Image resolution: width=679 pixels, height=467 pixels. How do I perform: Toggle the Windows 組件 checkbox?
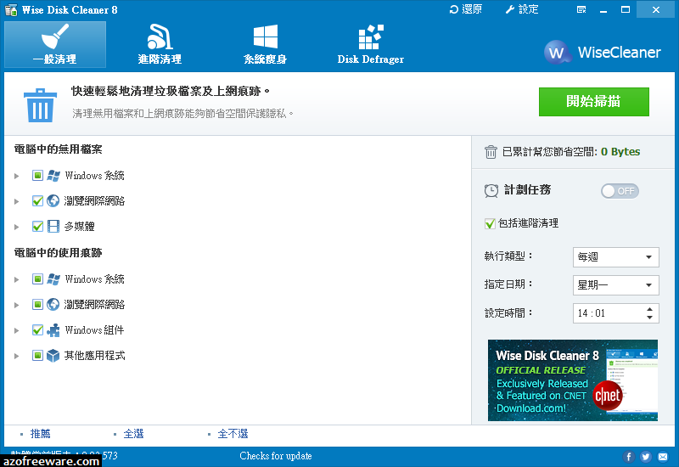click(37, 330)
